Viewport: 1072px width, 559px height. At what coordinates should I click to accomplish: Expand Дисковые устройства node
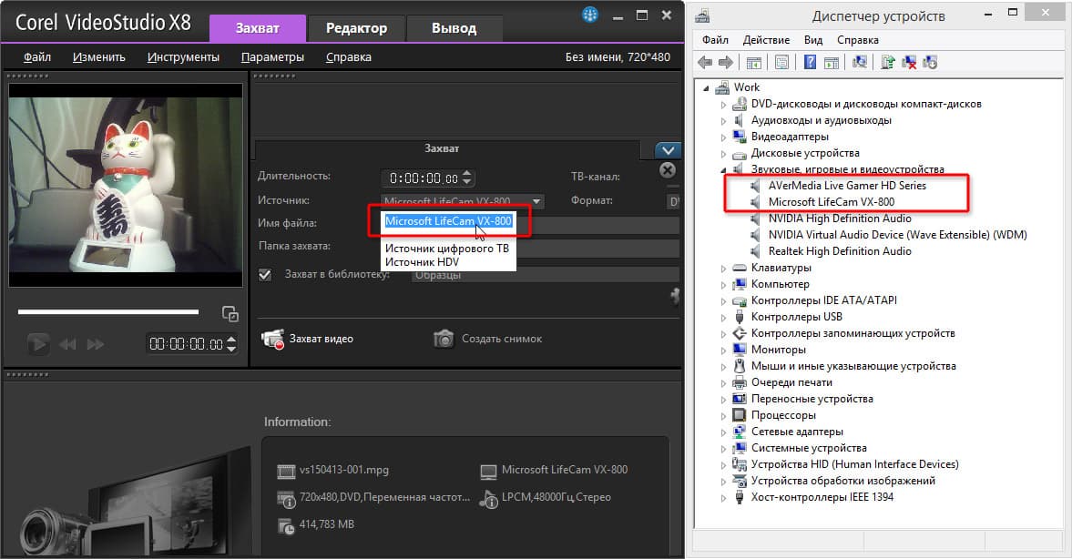(x=723, y=154)
